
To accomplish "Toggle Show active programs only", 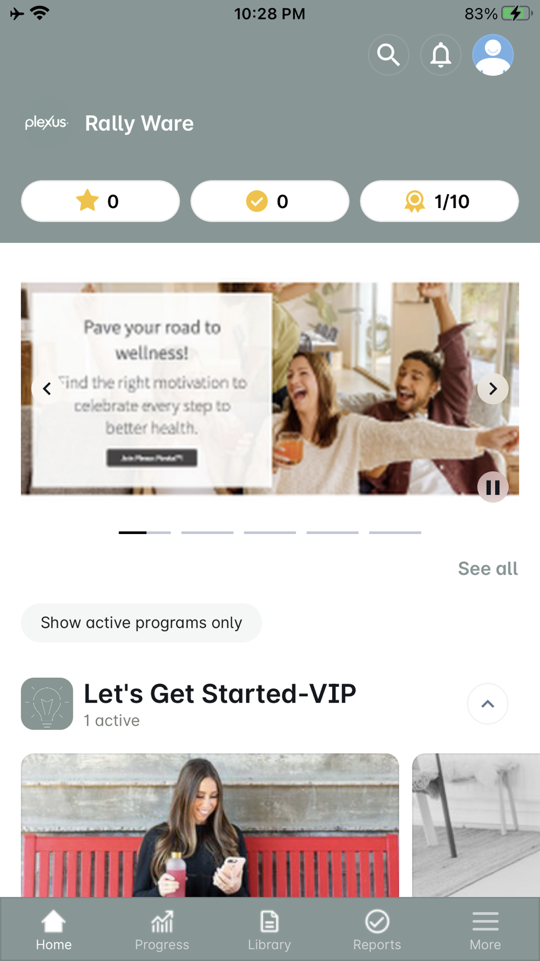I will (x=141, y=623).
